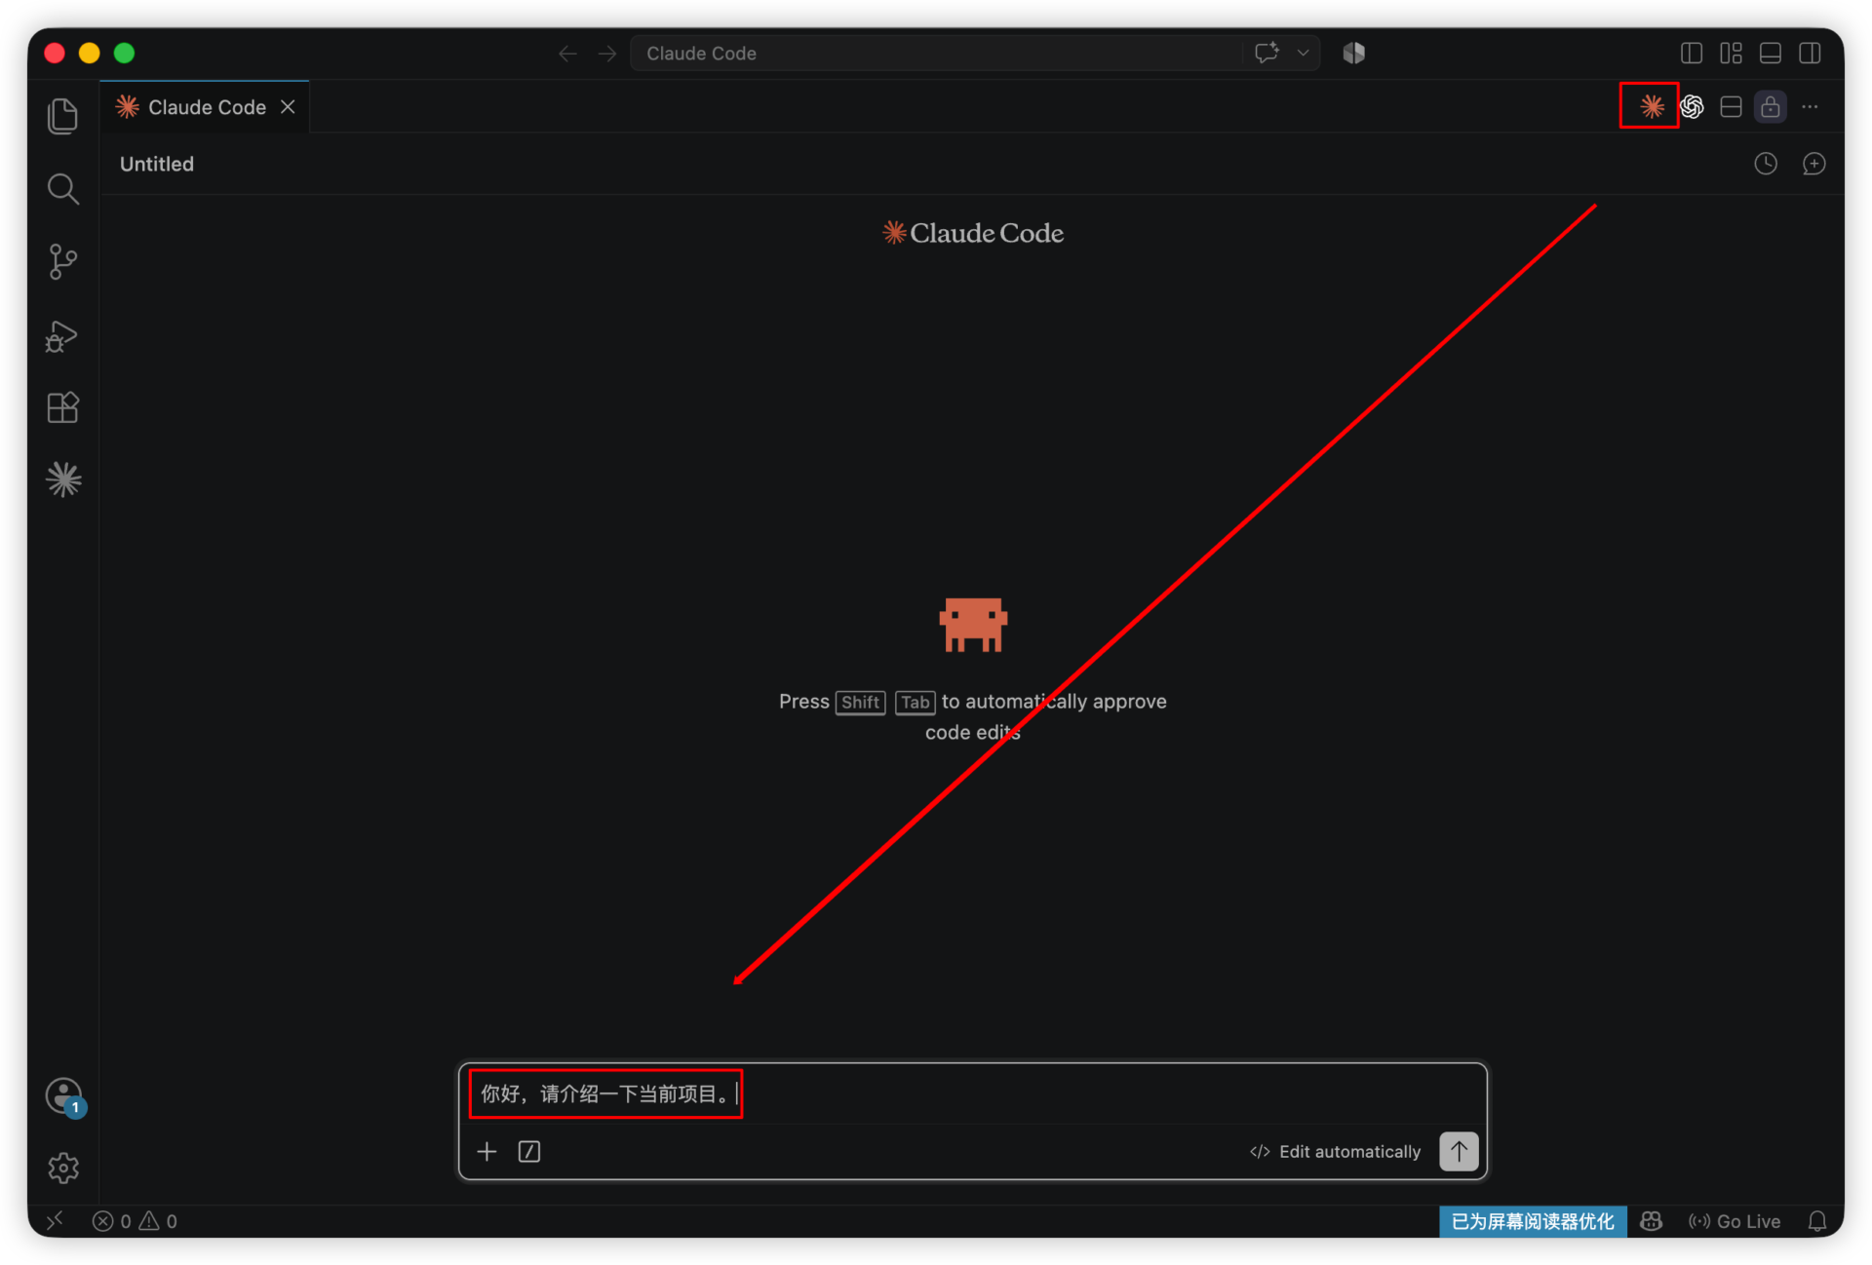Open the Copilot status icon

[x=1651, y=1221]
